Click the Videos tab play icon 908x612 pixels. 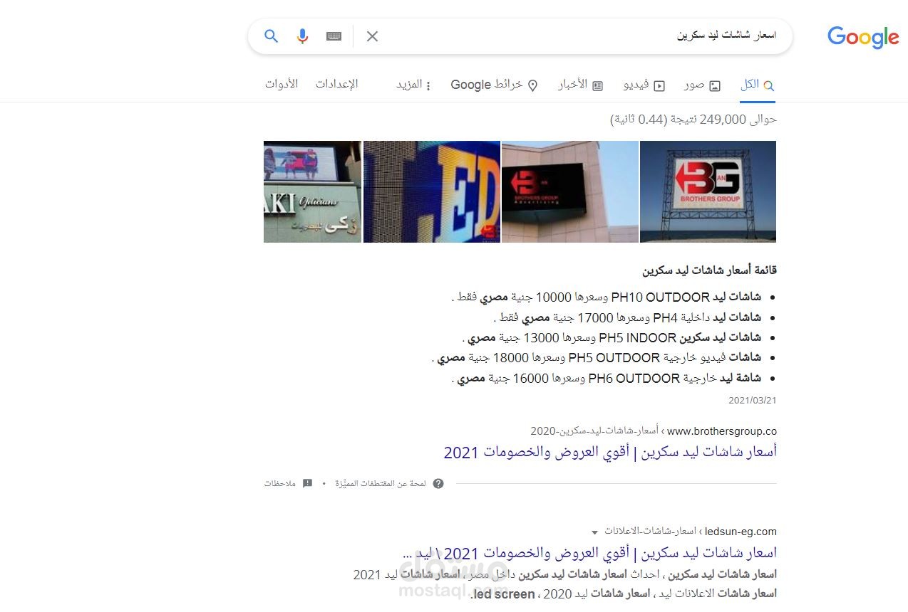point(659,85)
